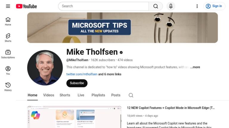Start voice search with microphone icon

[171, 6]
